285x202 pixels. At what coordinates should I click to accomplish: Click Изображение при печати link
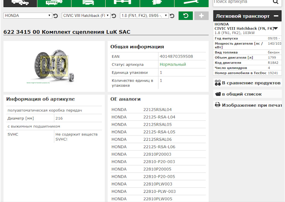(252, 105)
